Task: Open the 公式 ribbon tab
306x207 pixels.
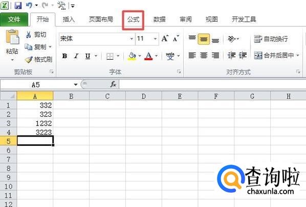Action: (x=133, y=19)
